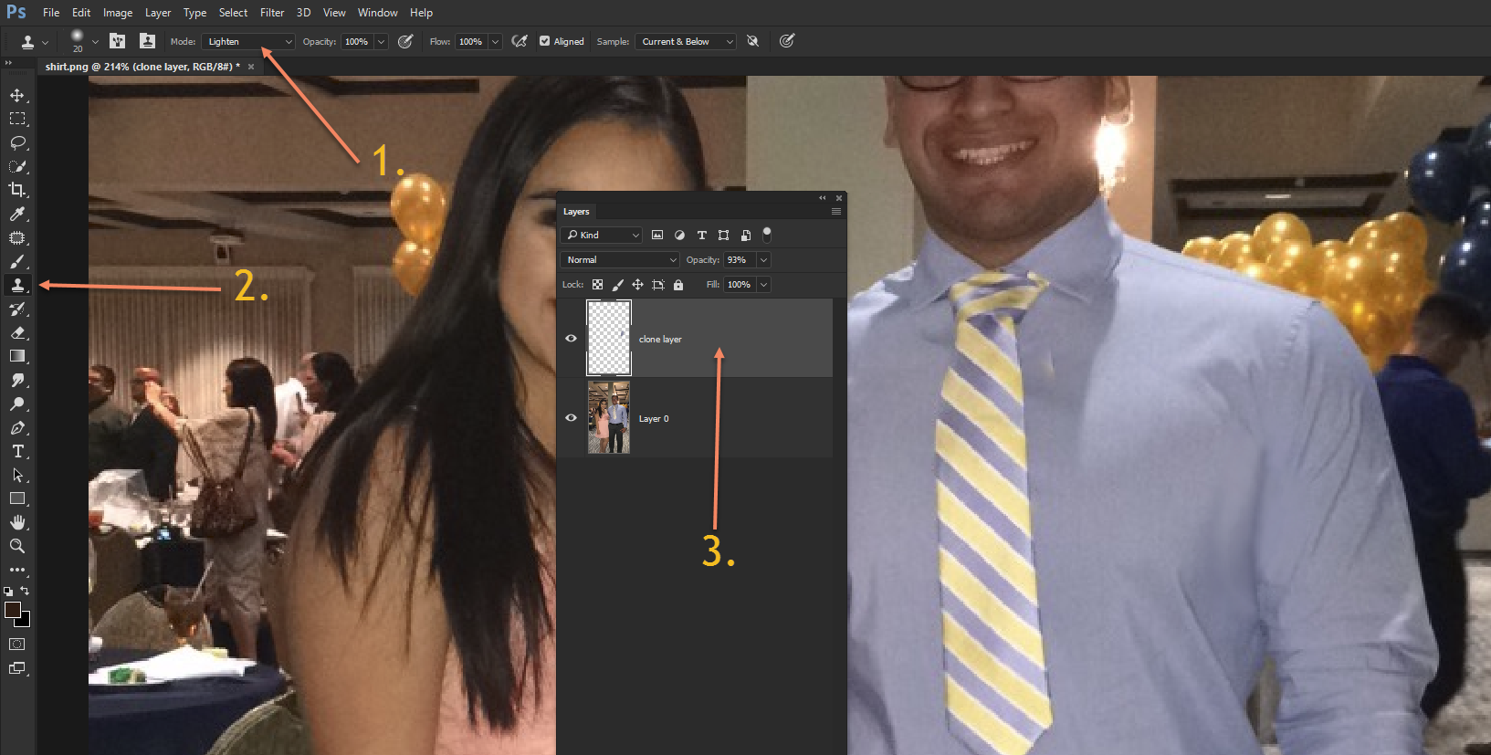Toggle lock transparent pixels
Screen dimensions: 1491x755
tap(597, 285)
